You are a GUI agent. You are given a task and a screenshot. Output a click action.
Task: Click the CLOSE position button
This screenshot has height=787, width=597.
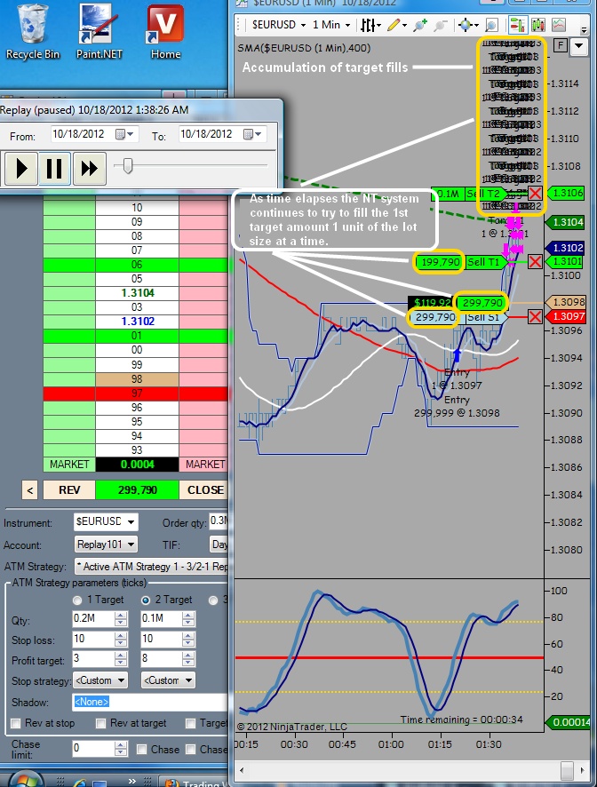click(x=205, y=489)
